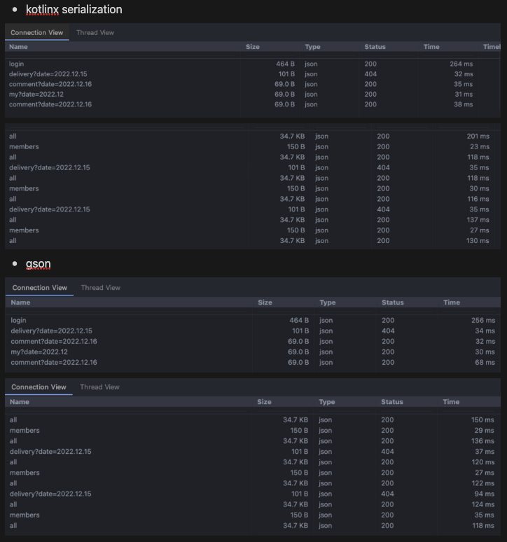The height and width of the screenshot is (542, 507).
Task: Select the all request taking 122 ms
Action: point(253,483)
